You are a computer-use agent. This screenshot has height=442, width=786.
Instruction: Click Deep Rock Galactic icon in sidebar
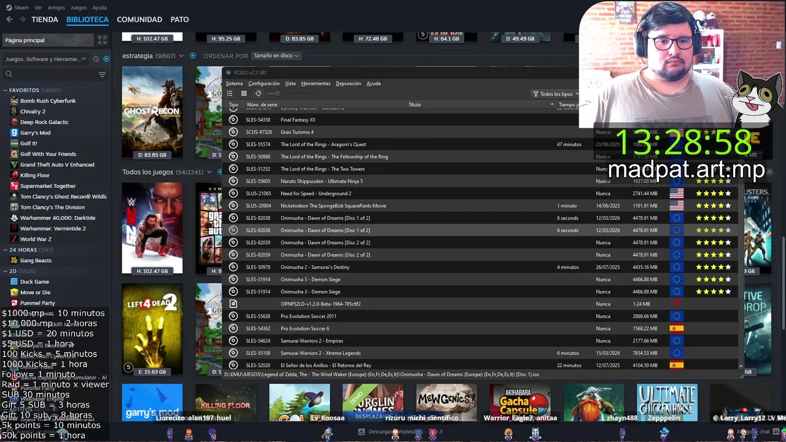point(14,122)
